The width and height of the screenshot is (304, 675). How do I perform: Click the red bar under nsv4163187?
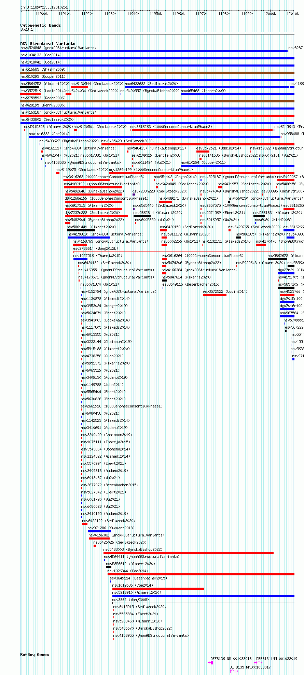click(157, 116)
